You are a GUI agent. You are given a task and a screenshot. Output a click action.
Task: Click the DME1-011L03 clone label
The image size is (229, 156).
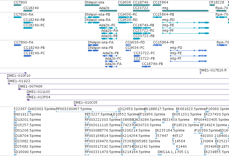pos(38,92)
